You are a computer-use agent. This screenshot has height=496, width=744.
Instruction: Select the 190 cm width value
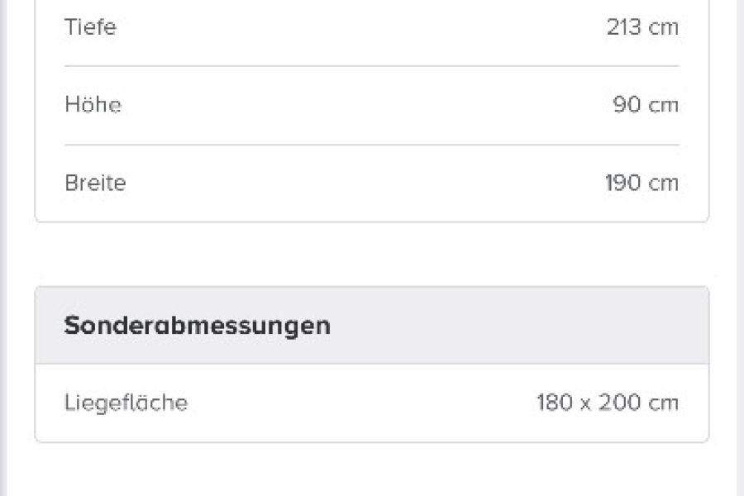click(x=642, y=183)
